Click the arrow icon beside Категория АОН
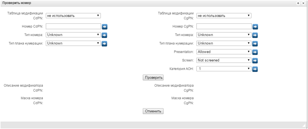 point(255,69)
